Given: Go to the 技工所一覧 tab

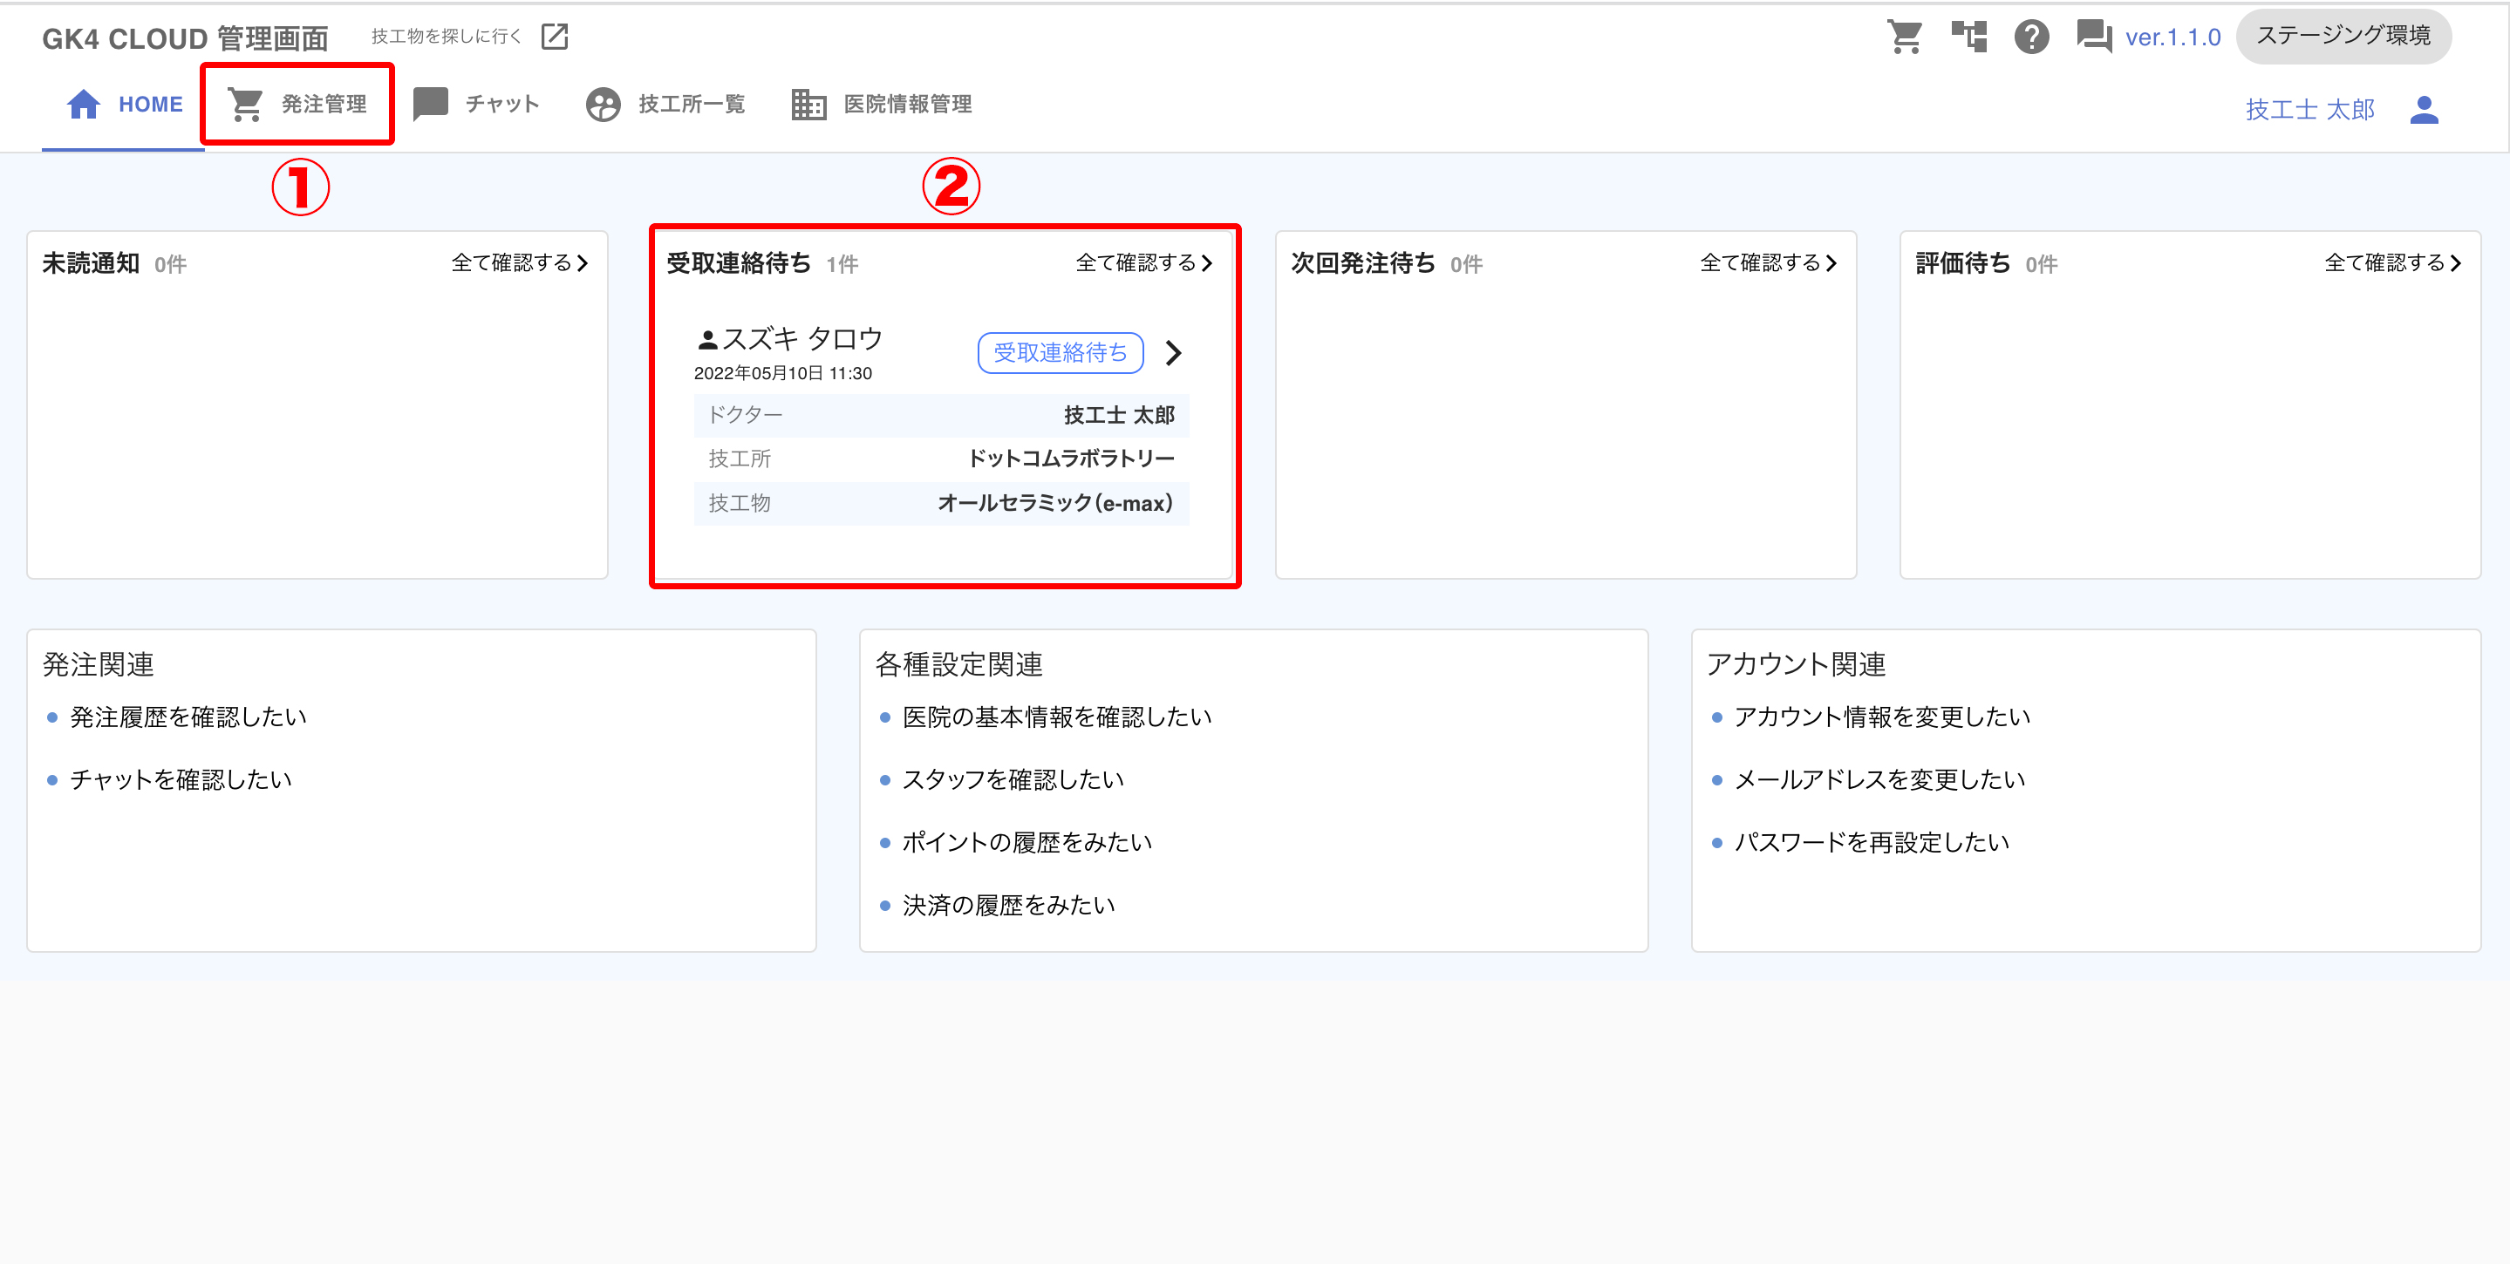Looking at the screenshot, I should click(665, 105).
